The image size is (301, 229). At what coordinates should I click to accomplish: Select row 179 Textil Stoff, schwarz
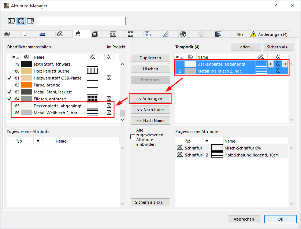pyautogui.click(x=63, y=64)
